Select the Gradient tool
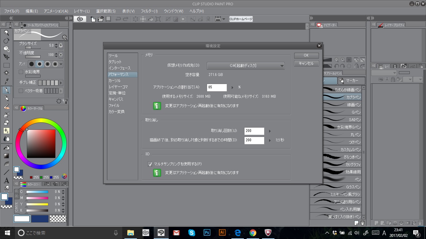The image size is (426, 239). tap(6, 156)
